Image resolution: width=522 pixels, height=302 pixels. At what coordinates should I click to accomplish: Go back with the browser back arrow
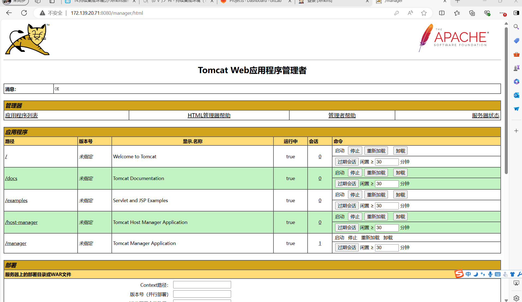9,13
